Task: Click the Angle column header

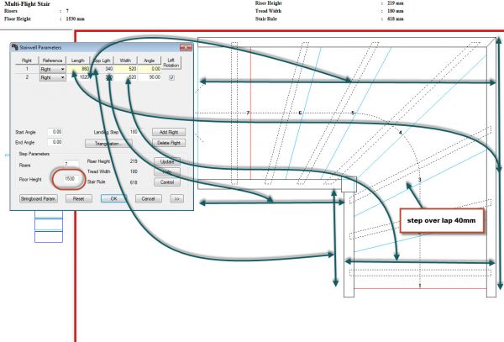Action: [x=150, y=61]
